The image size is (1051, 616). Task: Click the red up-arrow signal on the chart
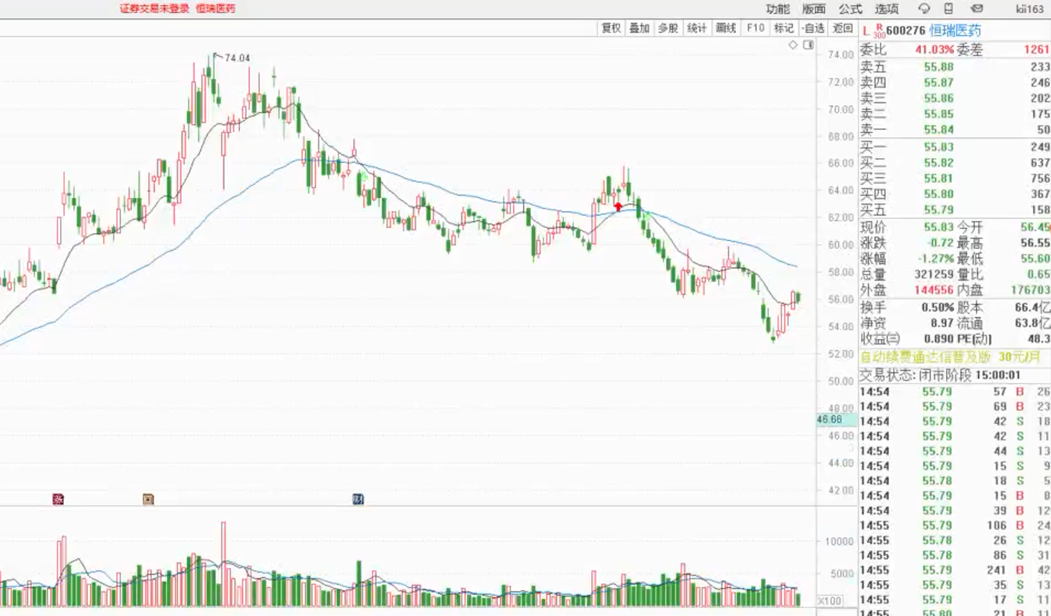point(618,206)
